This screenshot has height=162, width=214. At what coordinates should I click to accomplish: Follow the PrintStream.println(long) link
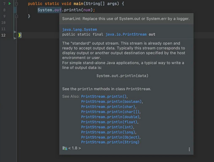[x=108, y=132]
